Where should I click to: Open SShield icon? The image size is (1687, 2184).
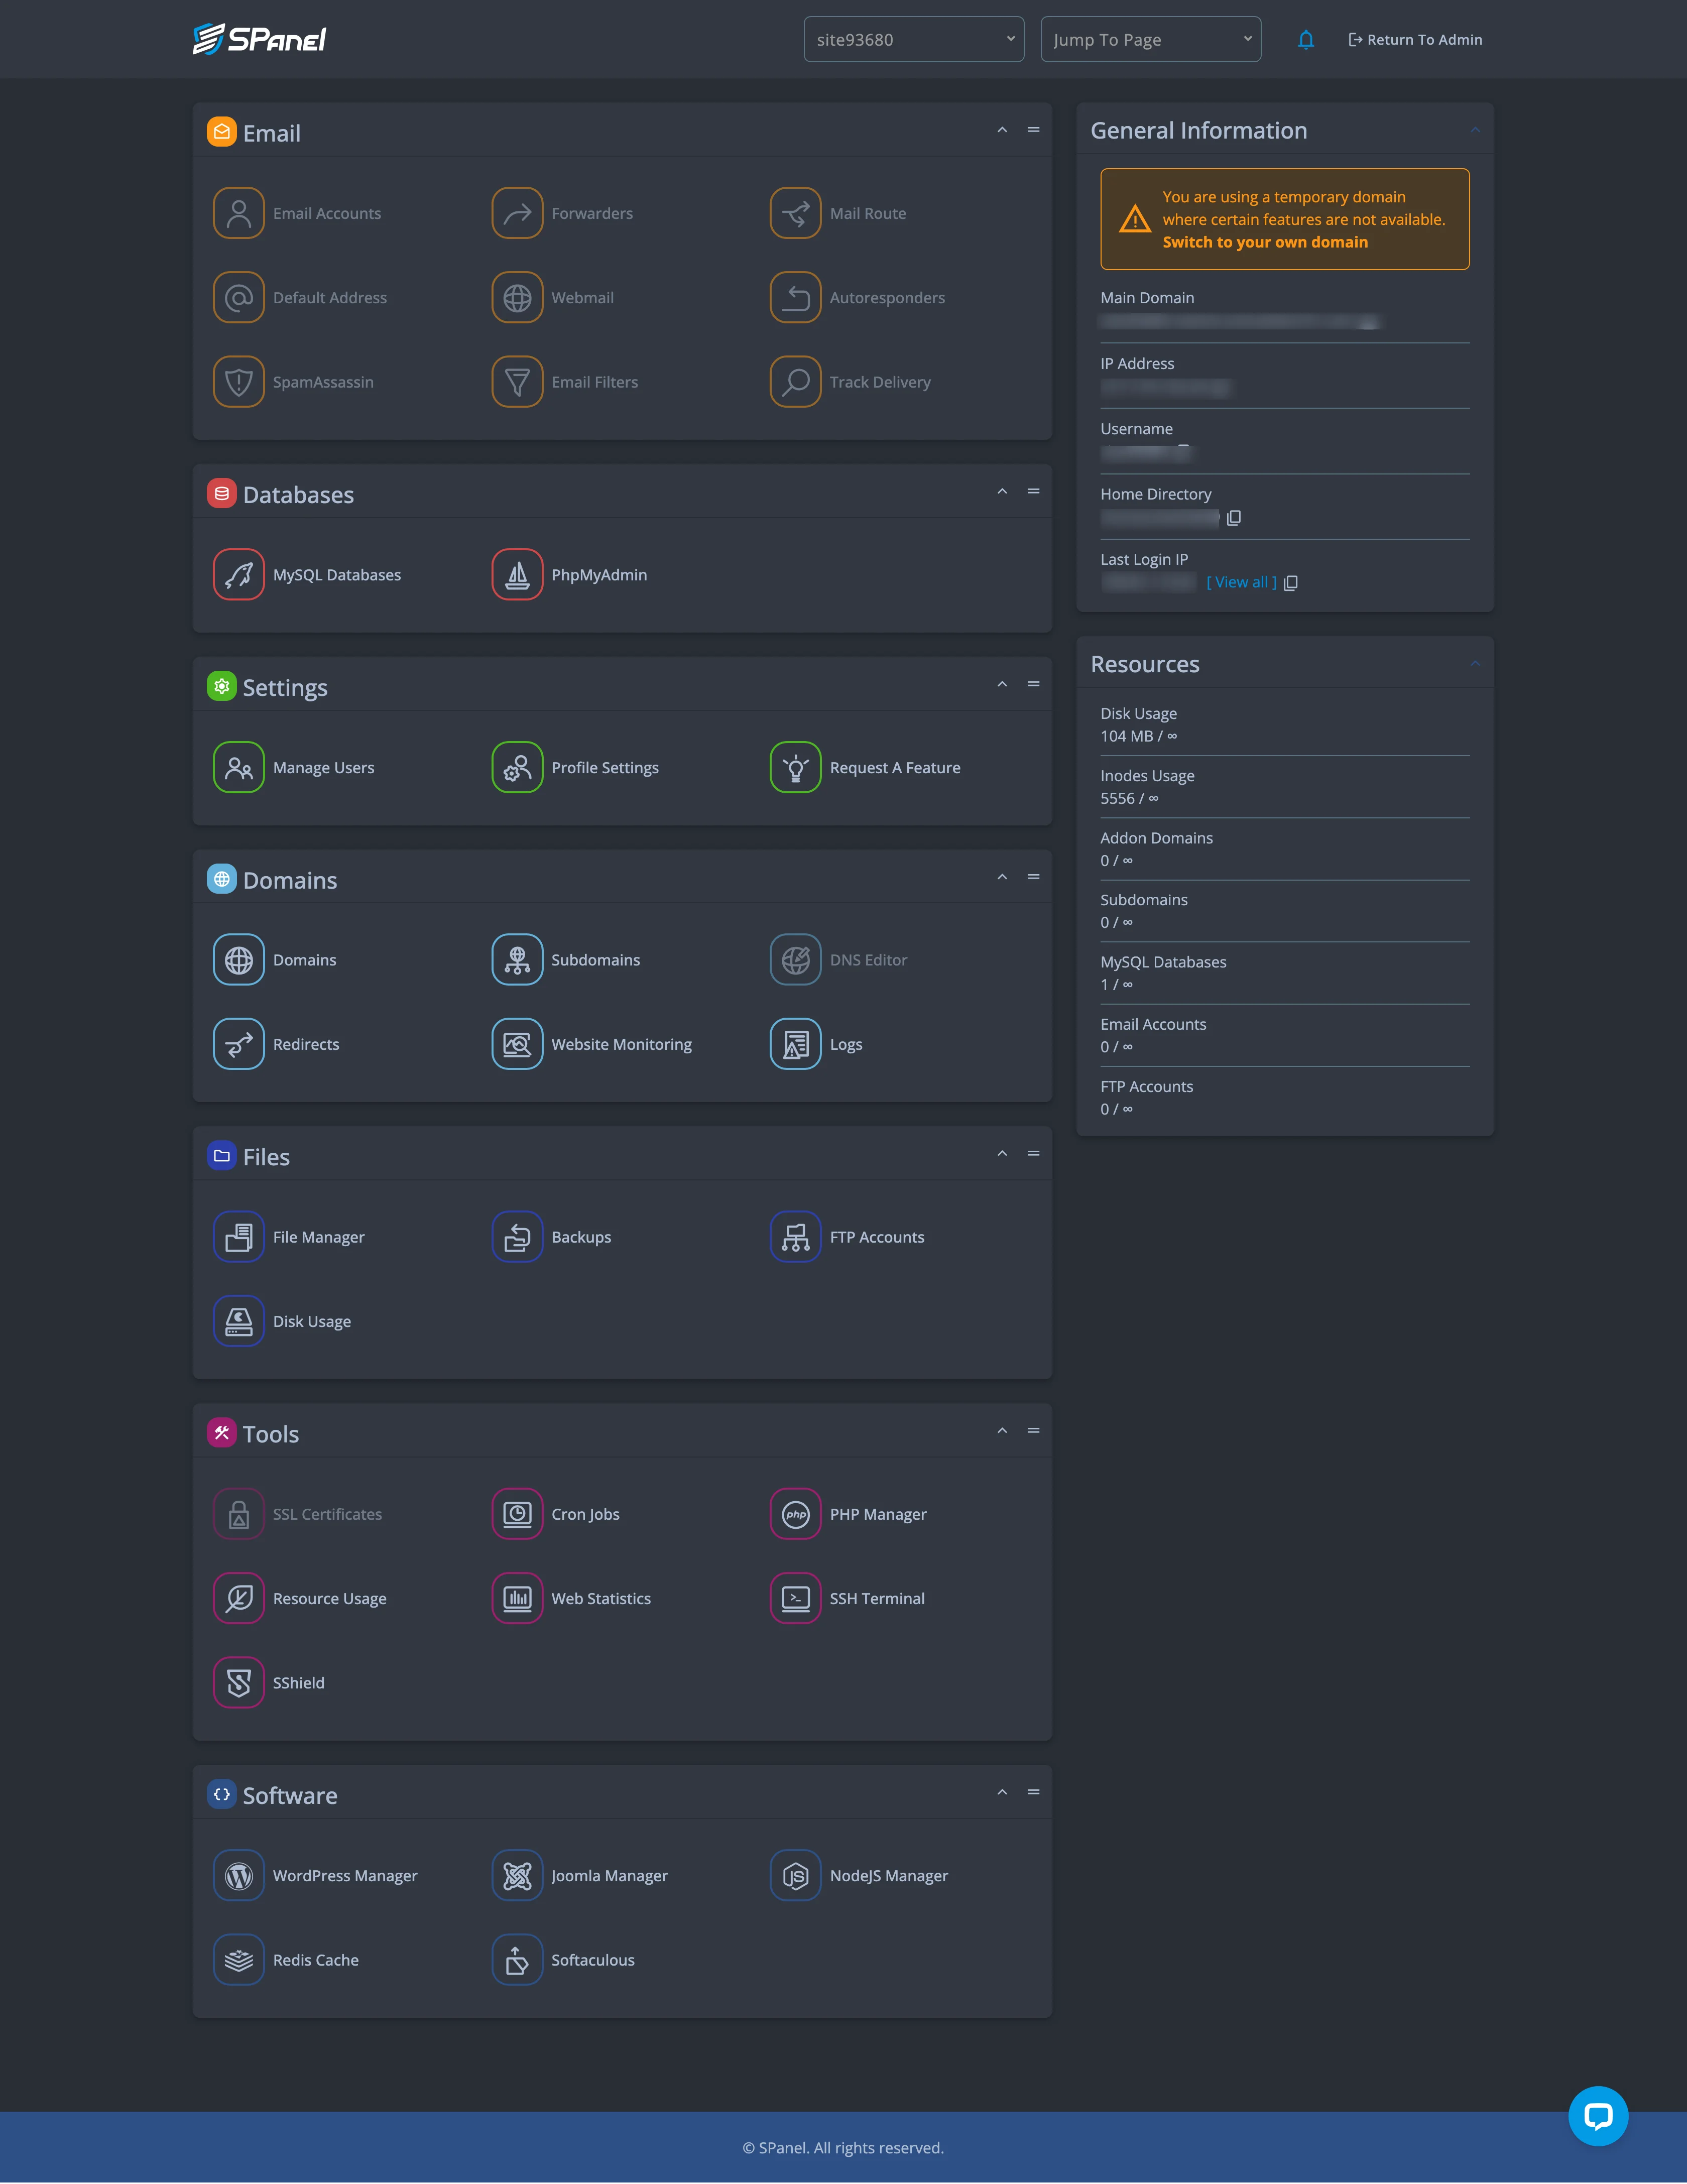(x=238, y=1683)
